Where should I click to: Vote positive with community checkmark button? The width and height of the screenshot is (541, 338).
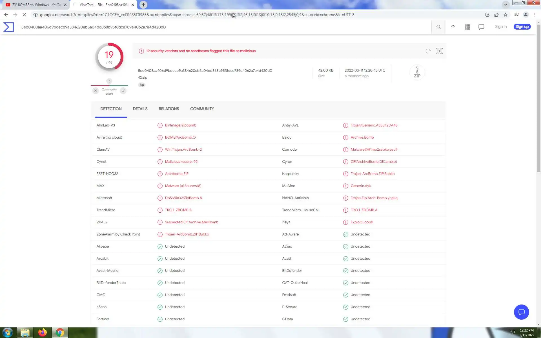[123, 91]
